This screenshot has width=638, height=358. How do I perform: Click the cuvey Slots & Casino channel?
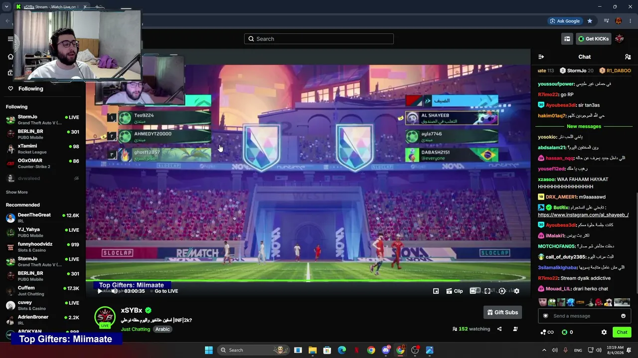point(42,305)
